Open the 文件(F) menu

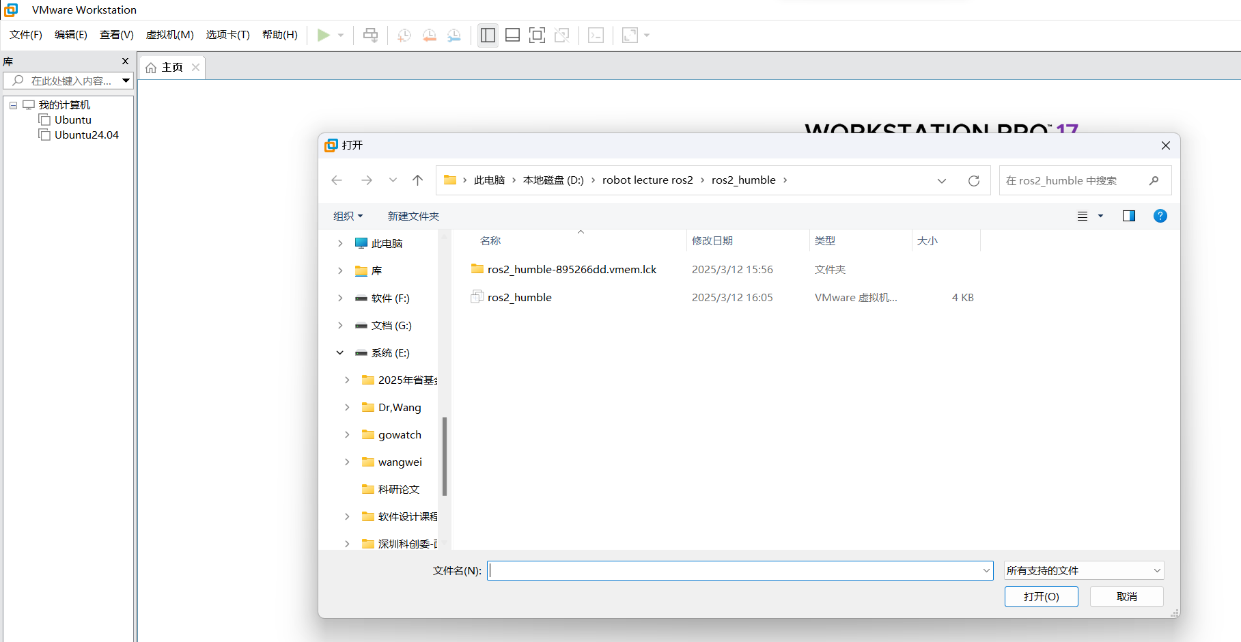[x=26, y=35]
